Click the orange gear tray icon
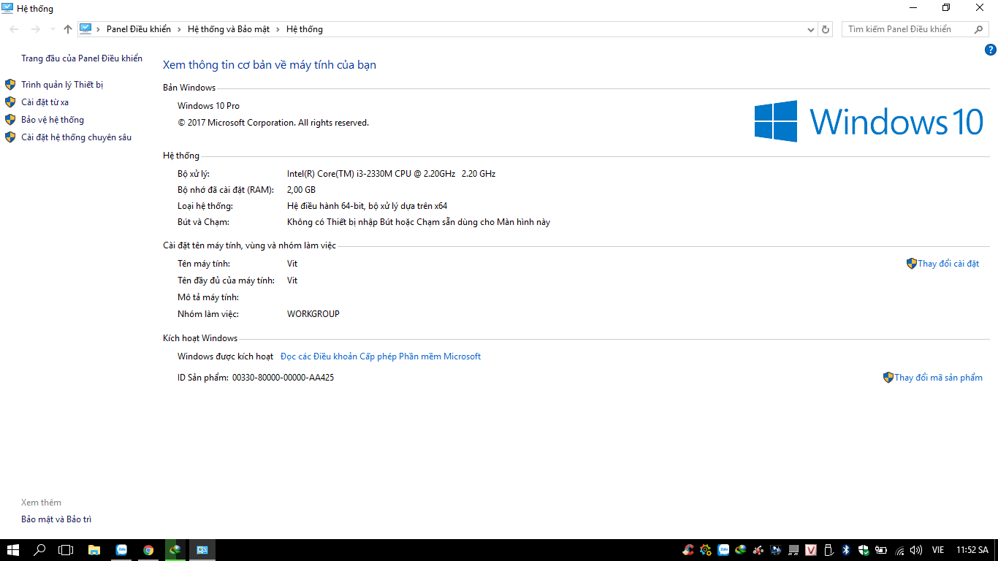This screenshot has width=998, height=561. point(706,550)
